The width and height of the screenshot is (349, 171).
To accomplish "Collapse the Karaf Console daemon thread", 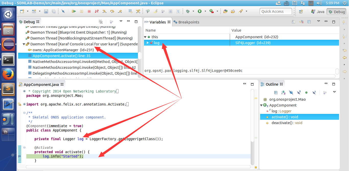I will pos(24,44).
